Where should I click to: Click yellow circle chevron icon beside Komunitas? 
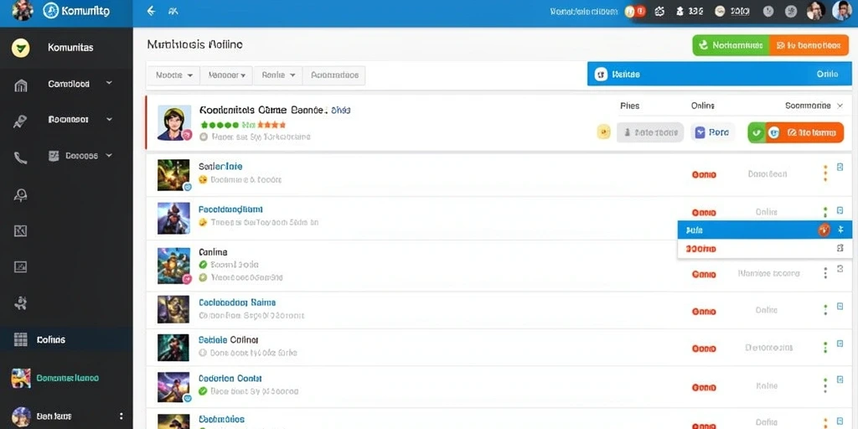[20, 48]
